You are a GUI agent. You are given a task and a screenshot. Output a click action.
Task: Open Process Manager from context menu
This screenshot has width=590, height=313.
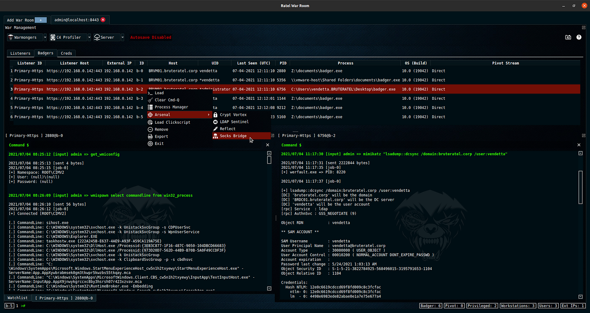click(172, 107)
